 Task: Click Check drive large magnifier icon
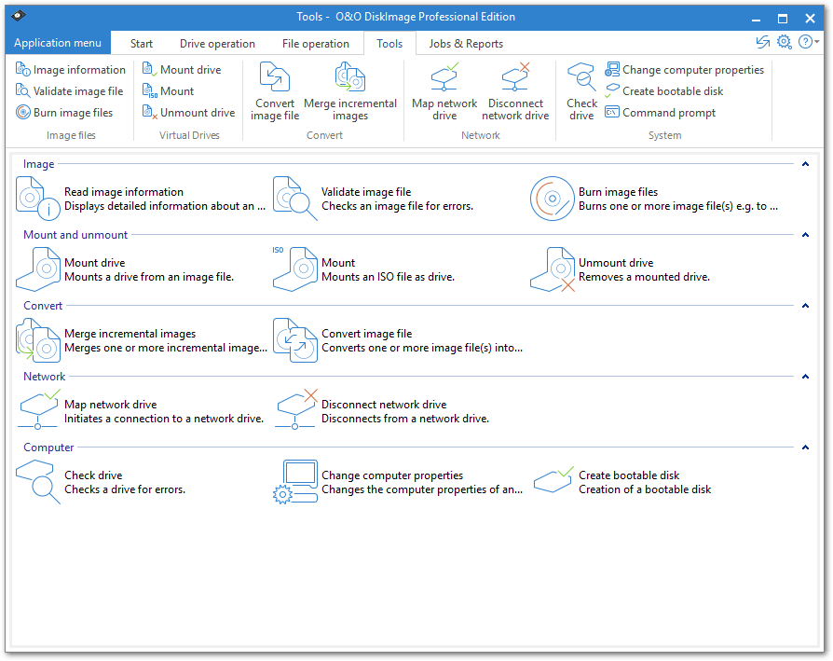37,482
